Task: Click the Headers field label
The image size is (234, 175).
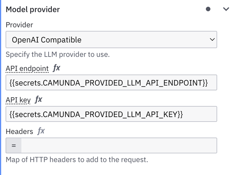Action: tap(19, 132)
